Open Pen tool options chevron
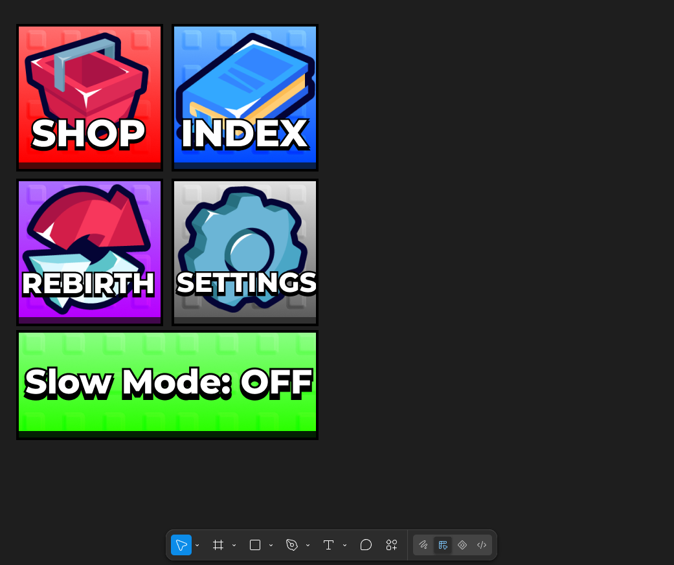 tap(308, 545)
